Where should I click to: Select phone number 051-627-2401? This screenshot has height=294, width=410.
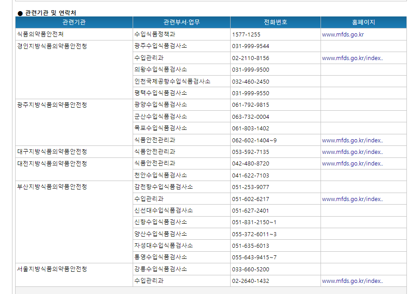[x=251, y=211]
